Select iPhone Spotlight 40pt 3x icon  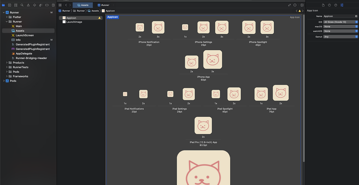click(267, 27)
